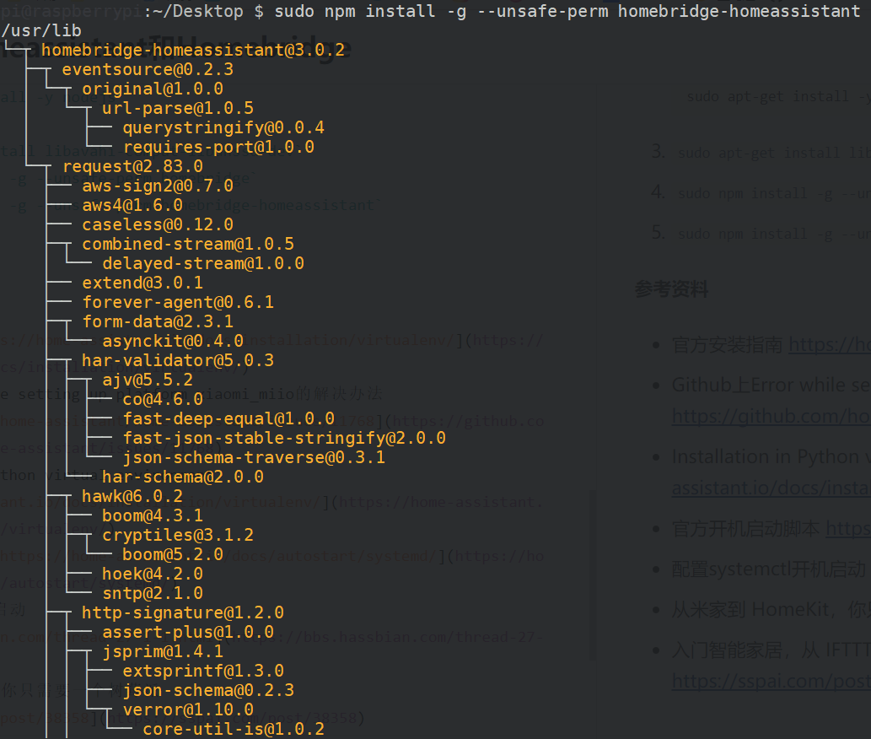Select core-util-is@1.0.2 entry
The width and height of the screenshot is (871, 739).
tap(234, 729)
